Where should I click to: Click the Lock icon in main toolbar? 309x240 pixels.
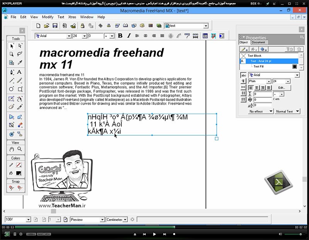coord(82,26)
